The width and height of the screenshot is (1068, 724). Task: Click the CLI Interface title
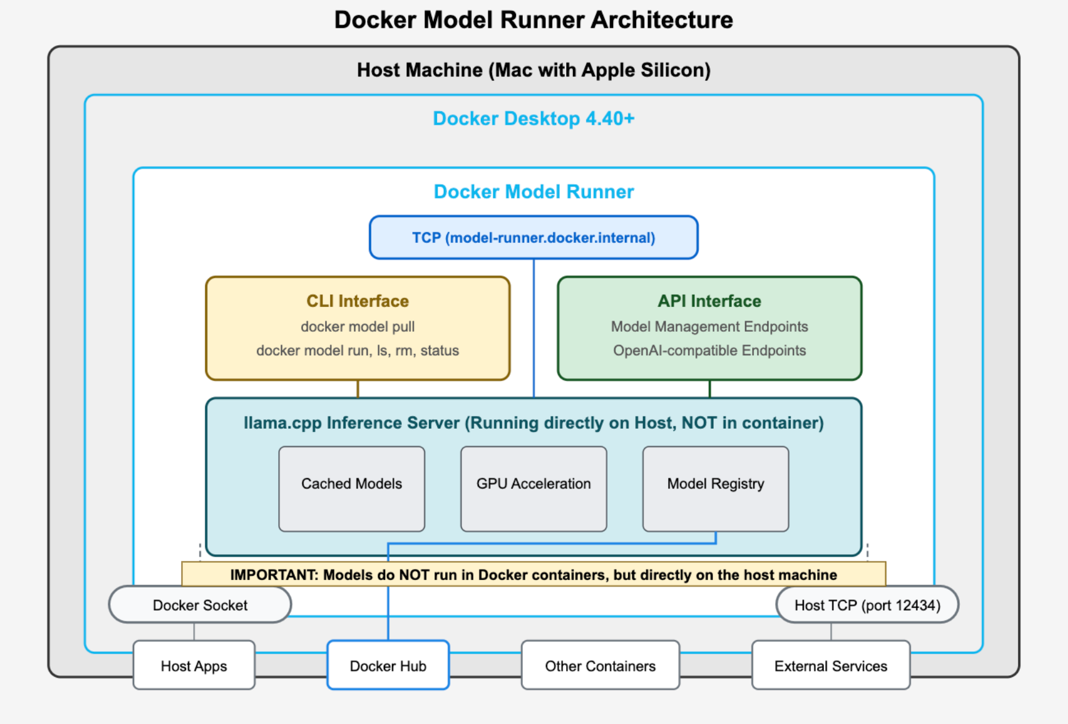[357, 301]
